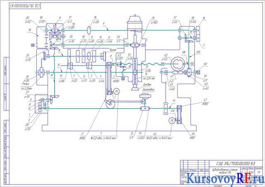This screenshot has height=187, width=265.
Task: Click the crossed-square handle below shaft XII
Action: [x=123, y=78]
